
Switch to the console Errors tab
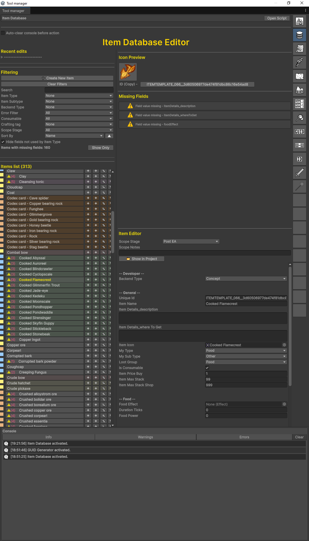click(x=244, y=437)
